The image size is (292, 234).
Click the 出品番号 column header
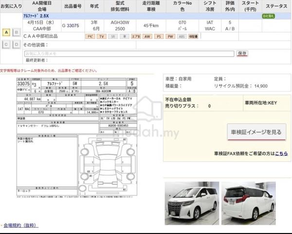(73, 6)
